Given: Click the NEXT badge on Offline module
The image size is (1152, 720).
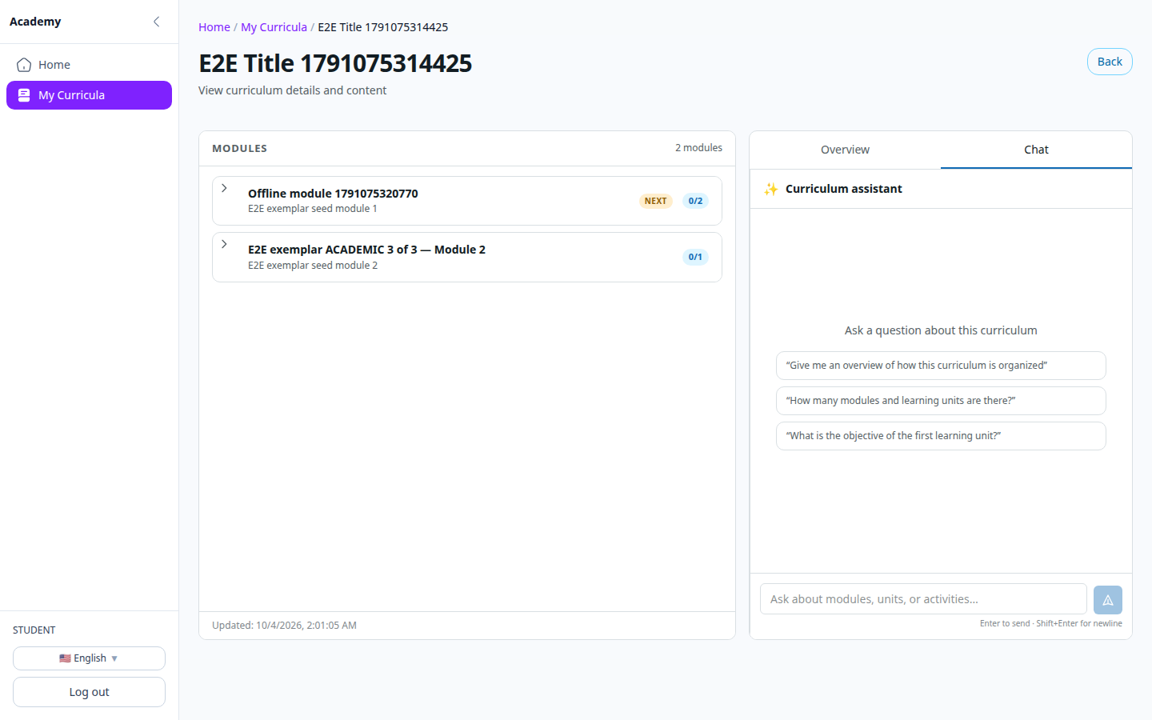Looking at the screenshot, I should 655,201.
